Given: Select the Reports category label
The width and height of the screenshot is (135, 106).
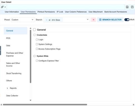Looking at the screenshot, I should pyautogui.click(x=13, y=88).
